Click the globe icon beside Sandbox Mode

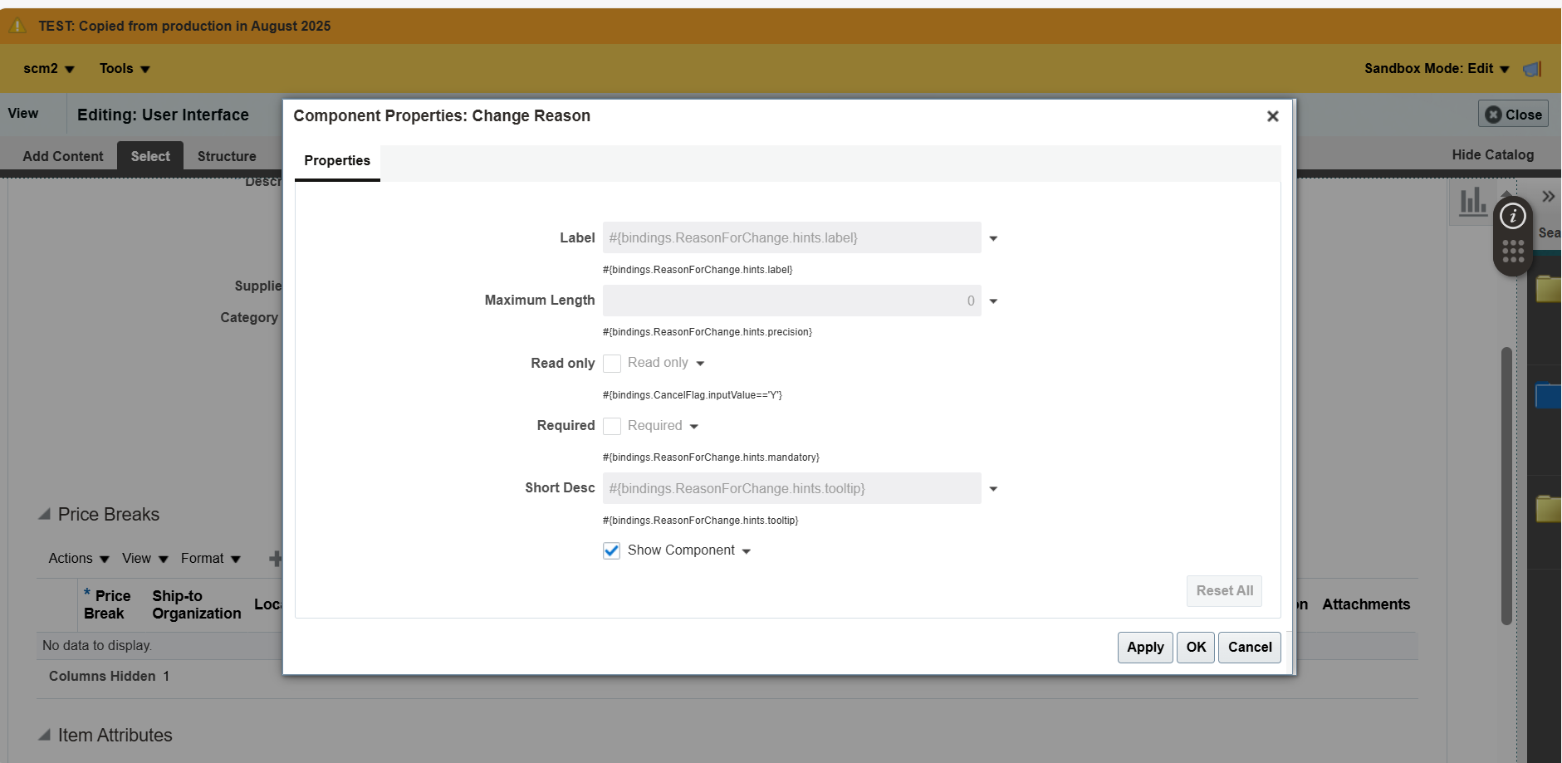point(1533,68)
